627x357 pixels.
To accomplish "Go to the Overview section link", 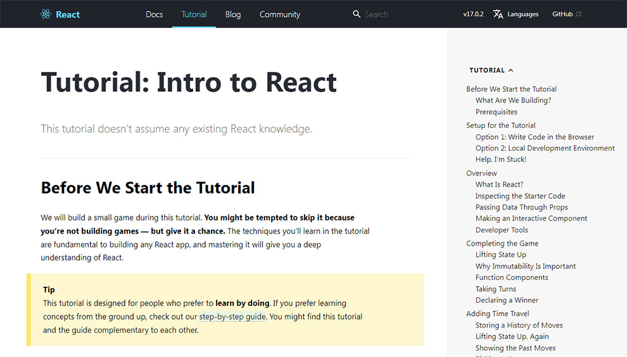I will pos(481,173).
